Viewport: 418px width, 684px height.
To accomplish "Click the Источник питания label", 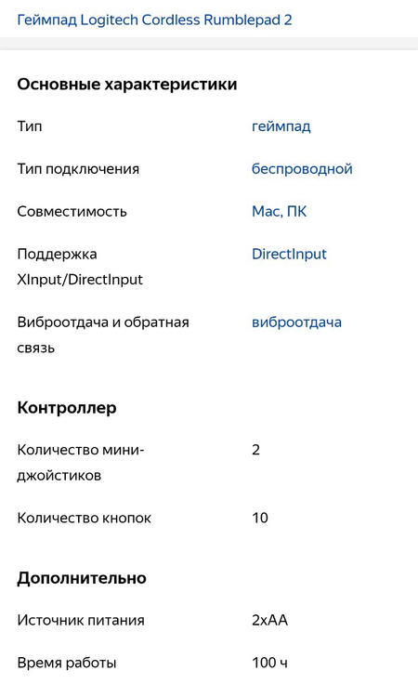I will [x=81, y=620].
